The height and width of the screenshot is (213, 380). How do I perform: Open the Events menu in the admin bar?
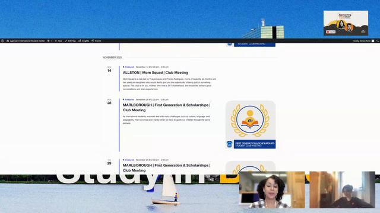tap(96, 41)
